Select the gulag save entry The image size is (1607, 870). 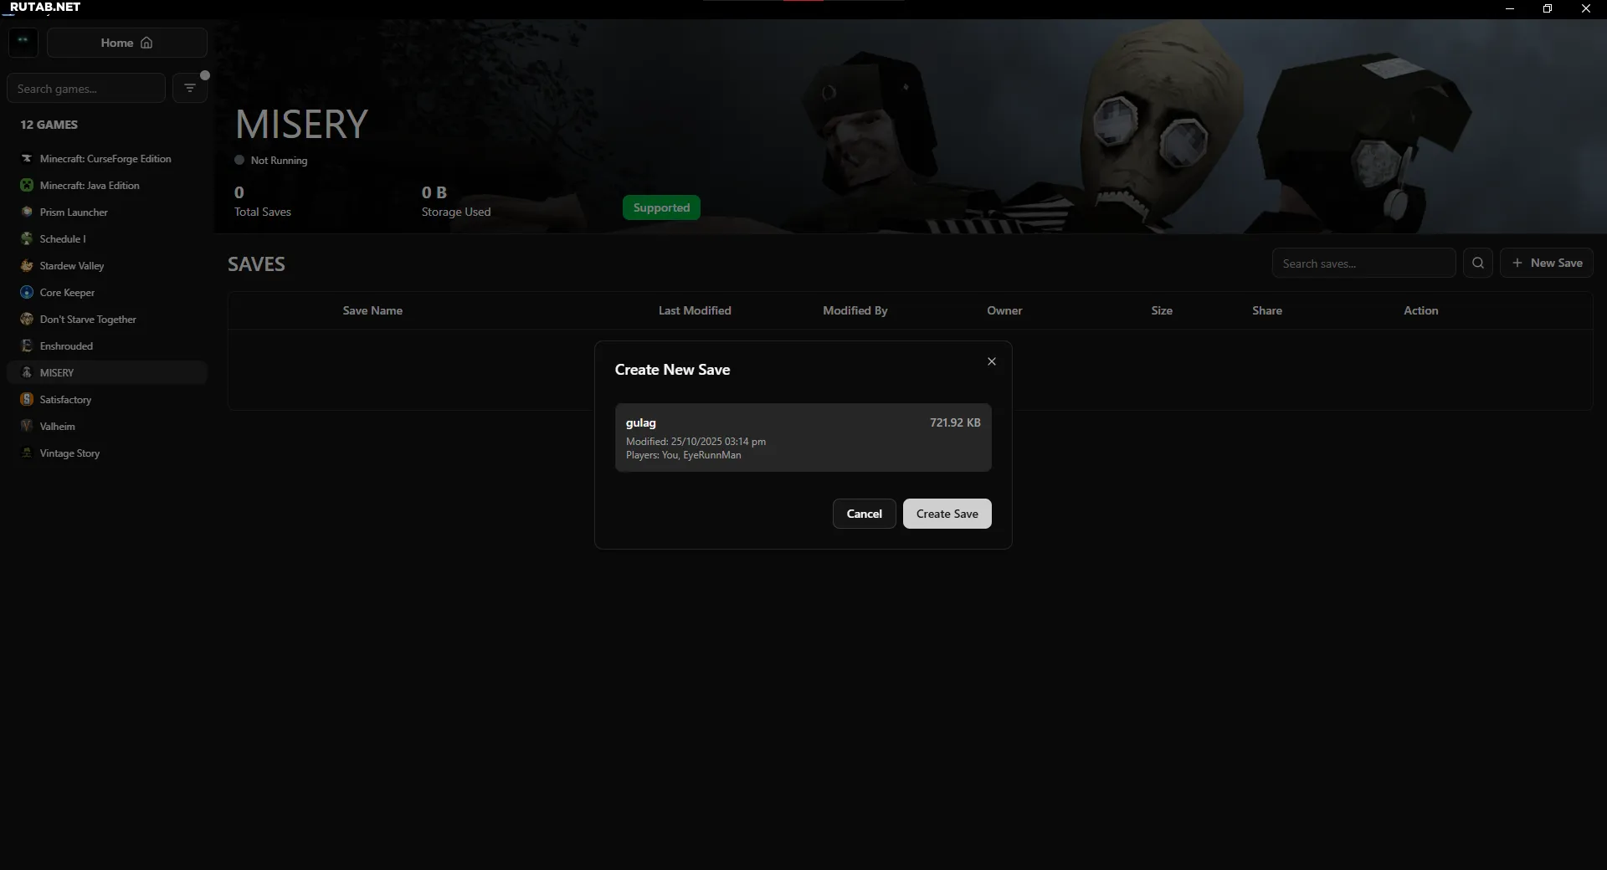(803, 438)
